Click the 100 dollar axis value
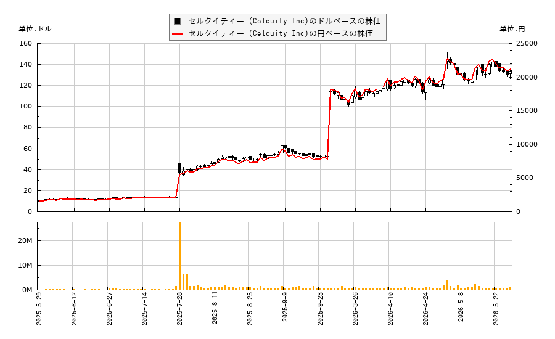 [25, 107]
